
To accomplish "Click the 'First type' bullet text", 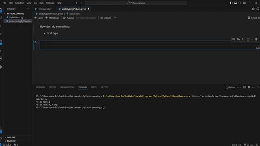I will coord(52,33).
